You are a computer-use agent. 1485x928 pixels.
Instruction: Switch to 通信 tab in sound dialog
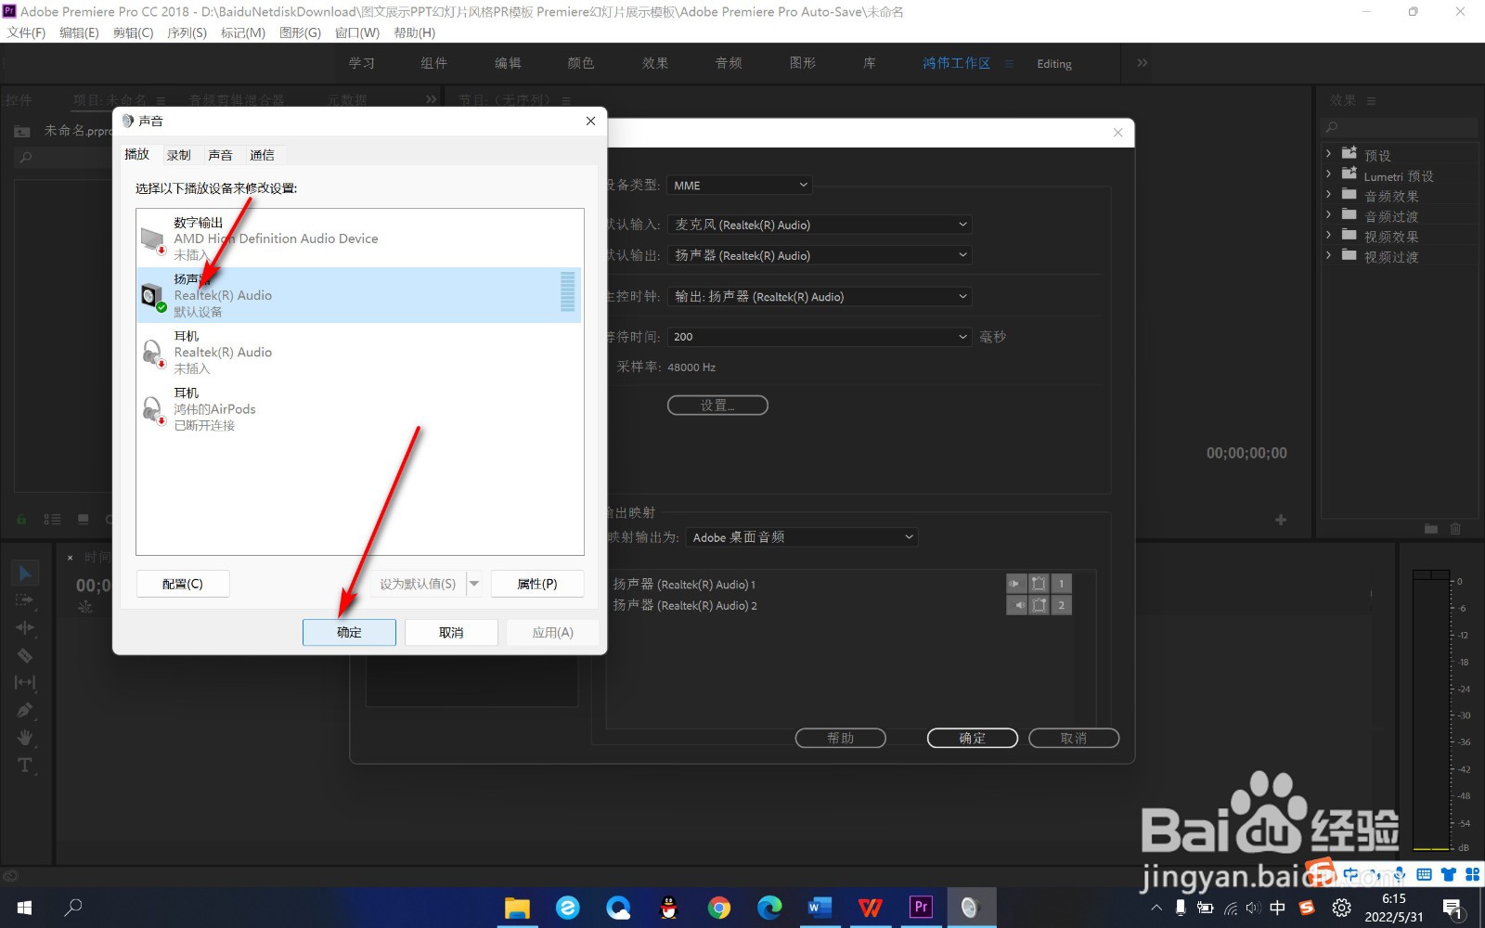click(x=262, y=155)
